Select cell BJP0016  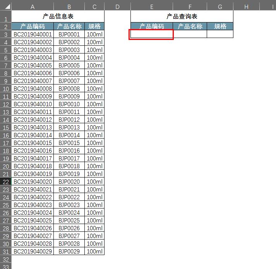click(x=69, y=150)
